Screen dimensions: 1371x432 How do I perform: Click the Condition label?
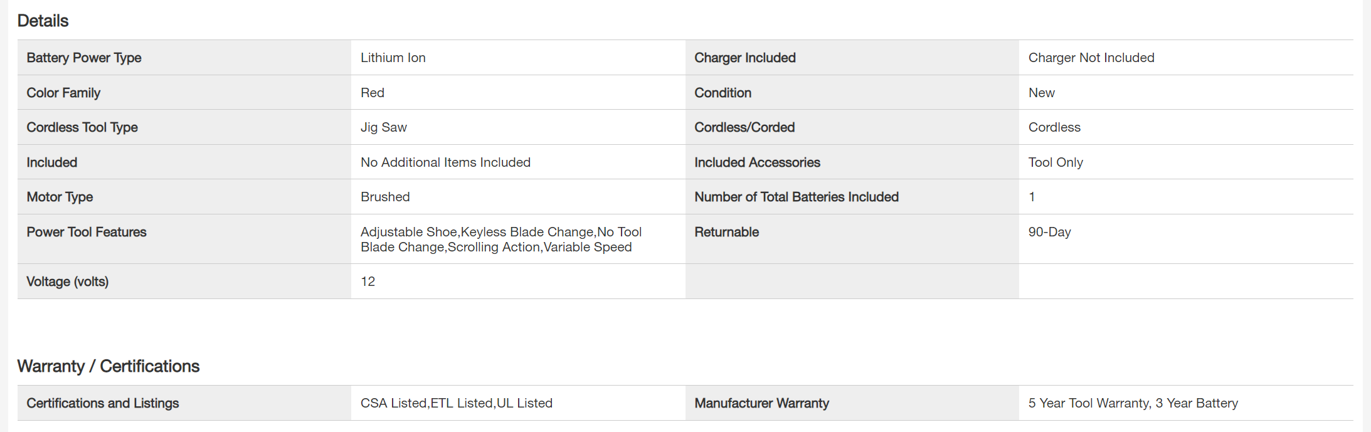tap(723, 93)
